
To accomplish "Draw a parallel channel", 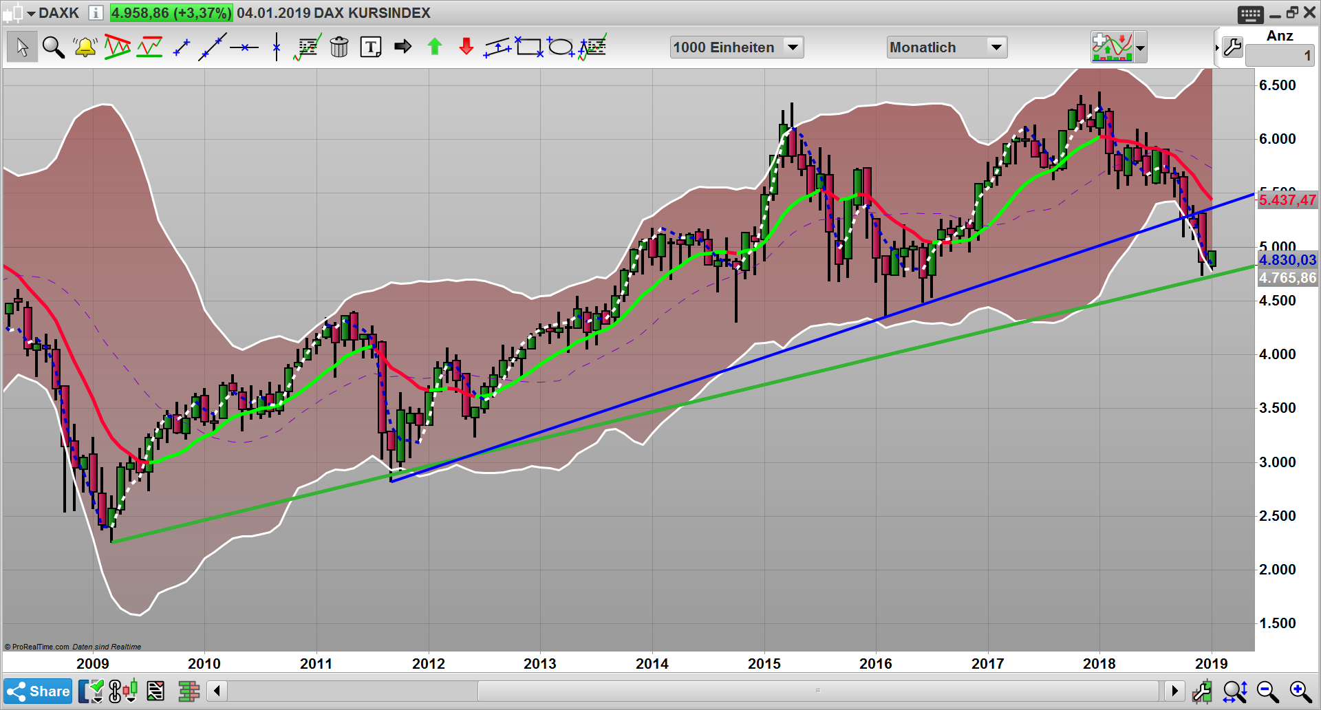I will tap(497, 47).
